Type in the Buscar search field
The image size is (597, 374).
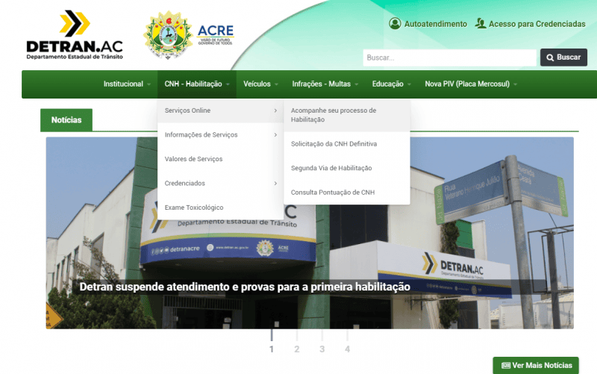click(x=449, y=57)
